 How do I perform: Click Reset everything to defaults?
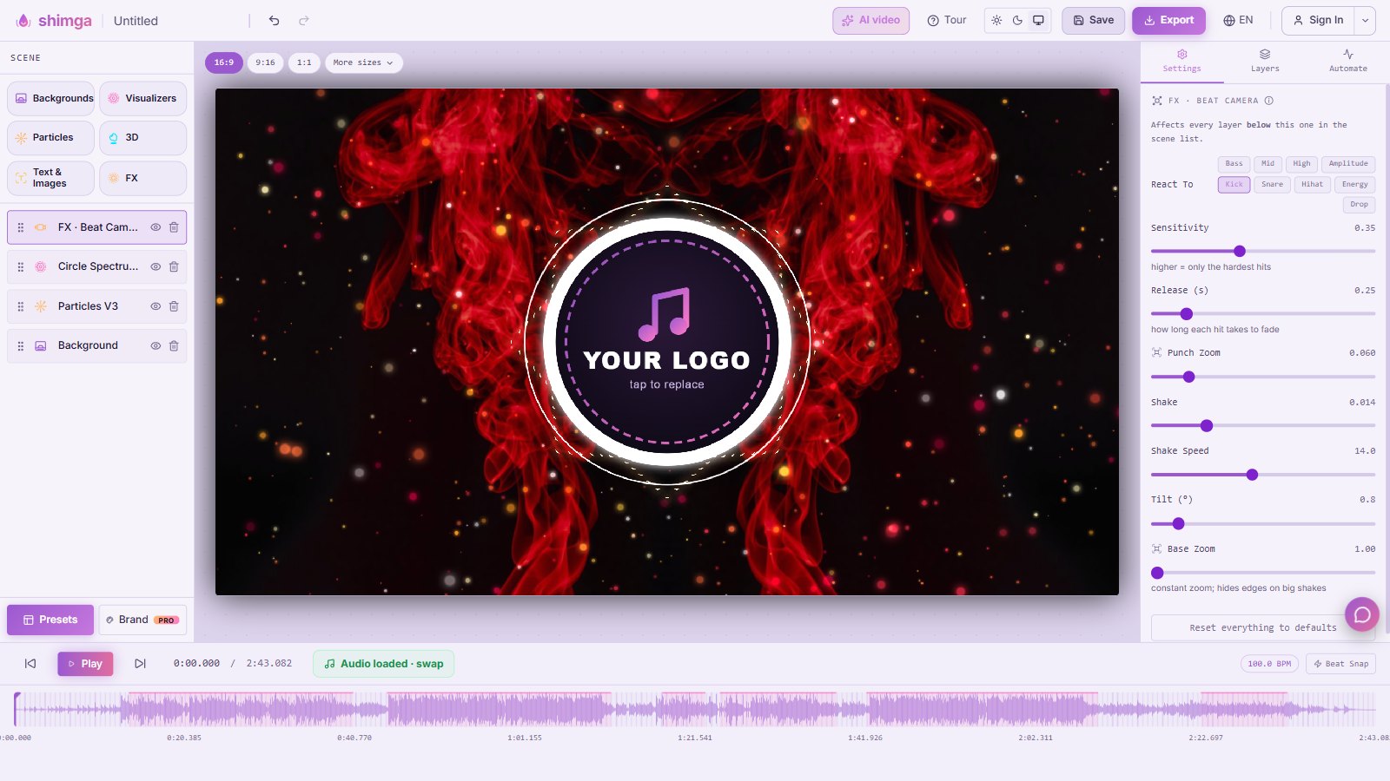click(x=1263, y=627)
